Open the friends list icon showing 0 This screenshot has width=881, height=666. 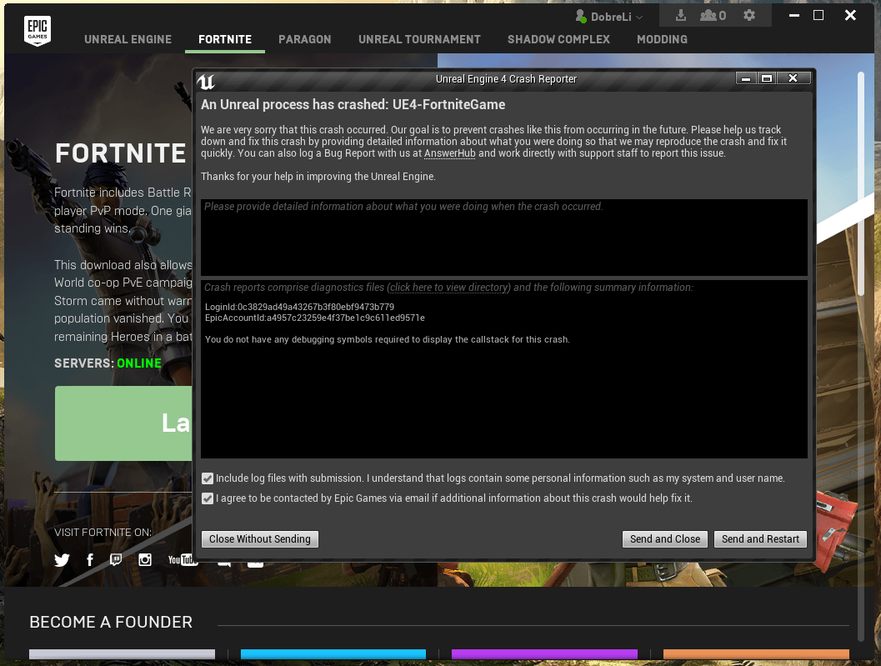pos(713,16)
